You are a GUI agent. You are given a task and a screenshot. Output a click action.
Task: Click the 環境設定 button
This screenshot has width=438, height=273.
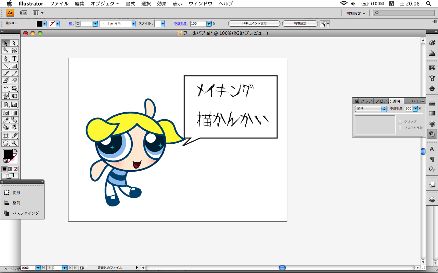300,24
